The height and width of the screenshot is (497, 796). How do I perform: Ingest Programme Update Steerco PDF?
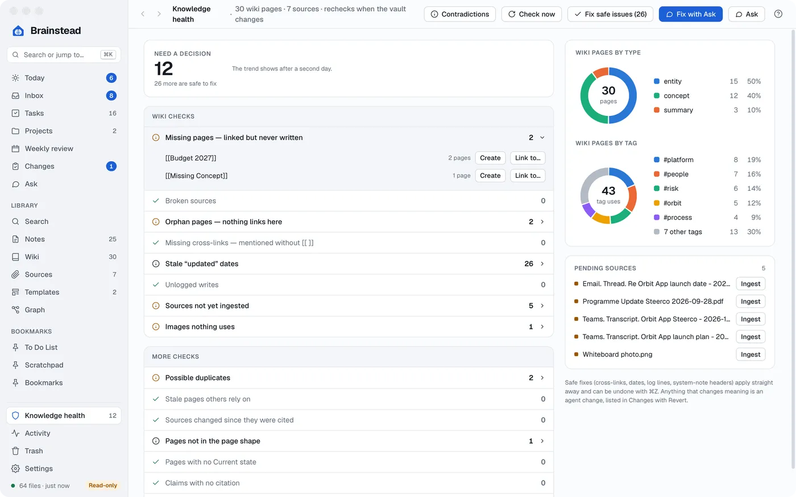tap(751, 302)
